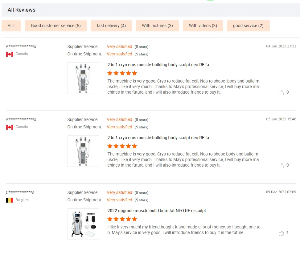Open 2 in 1 cryo ems link, 05 Jan review
Image resolution: width=300 pixels, height=254 pixels.
[x=160, y=138]
